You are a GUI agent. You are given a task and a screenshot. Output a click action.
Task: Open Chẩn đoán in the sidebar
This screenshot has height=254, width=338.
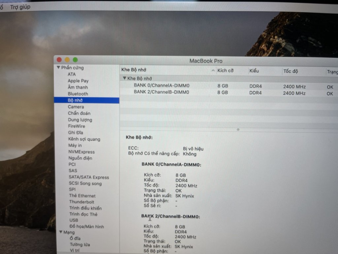(79, 113)
